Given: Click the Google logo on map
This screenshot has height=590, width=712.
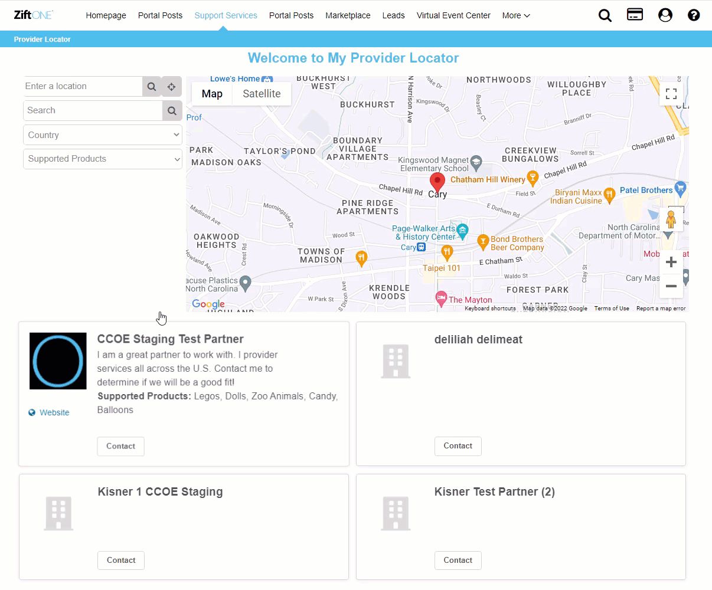Looking at the screenshot, I should point(208,304).
